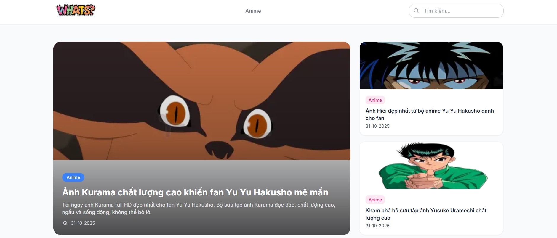Open the Ảnh Kurama chất lượng cao headline
This screenshot has width=557, height=238.
tap(195, 192)
